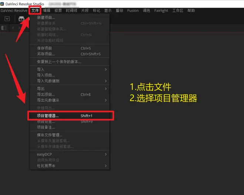Screen dimensions: 244x195
Task: Open the 工作区 menu
Action: (178, 11)
